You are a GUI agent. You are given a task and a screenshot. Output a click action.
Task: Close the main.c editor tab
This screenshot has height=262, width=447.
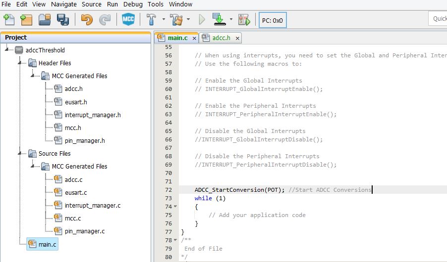pos(194,38)
